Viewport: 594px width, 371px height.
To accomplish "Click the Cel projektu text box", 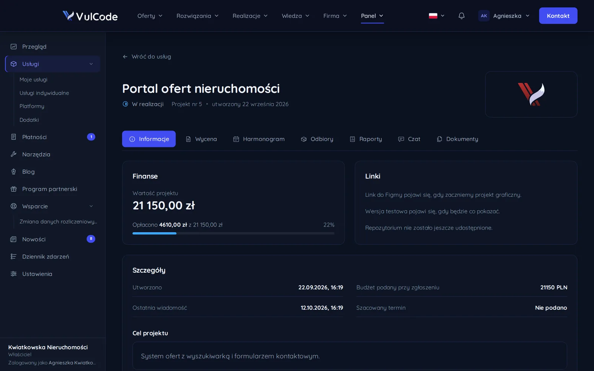I will click(x=350, y=356).
